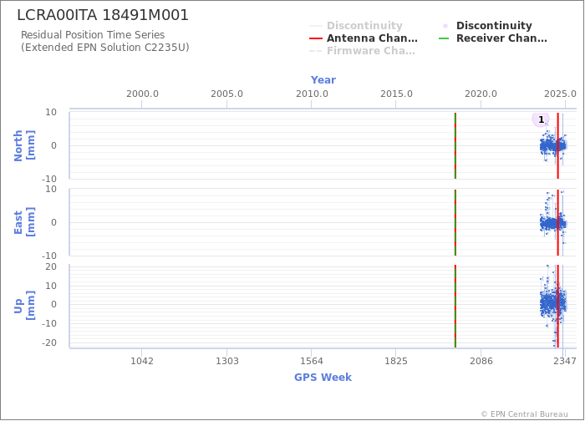Click the GPS Week axis title

pos(323,377)
